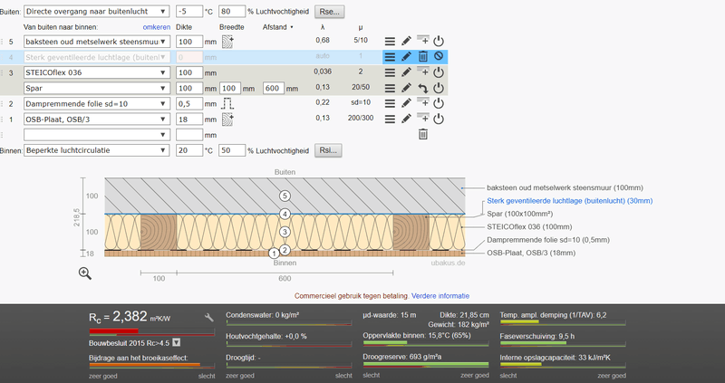
Task: Click the wrench icon beside the Rc value
Action: [209, 317]
